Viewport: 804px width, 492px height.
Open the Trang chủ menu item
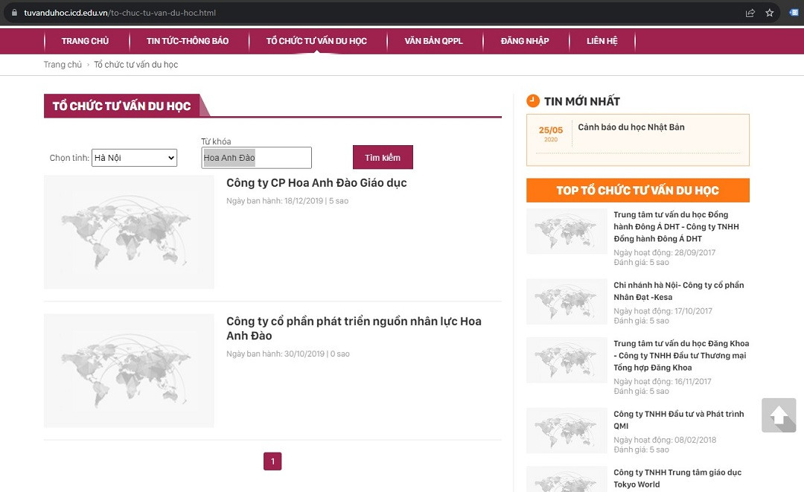(85, 41)
